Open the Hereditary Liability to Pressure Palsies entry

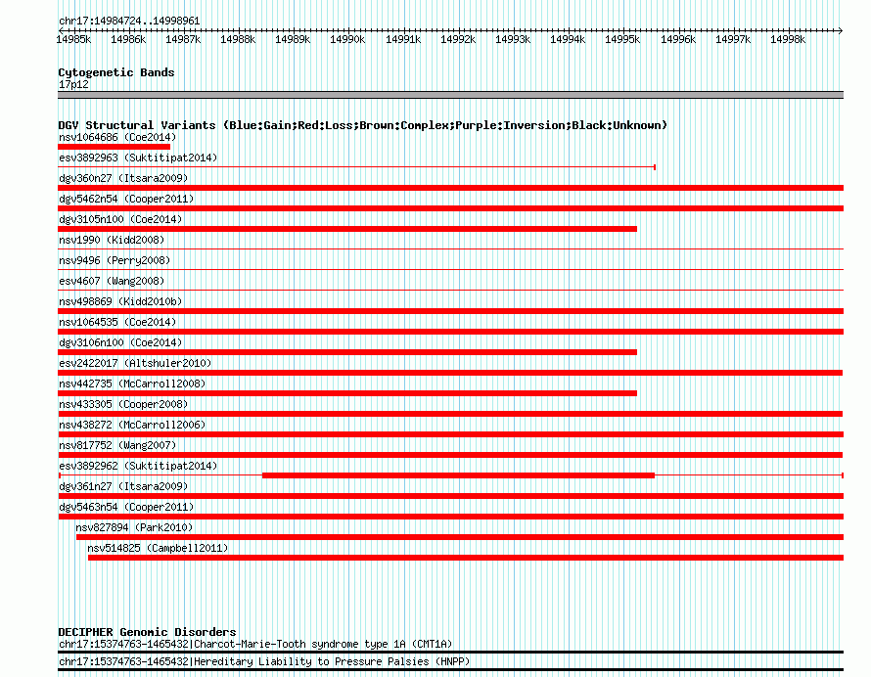click(x=264, y=661)
